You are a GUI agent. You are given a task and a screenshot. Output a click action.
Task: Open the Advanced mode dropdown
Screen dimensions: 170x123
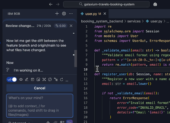(x=20, y=122)
